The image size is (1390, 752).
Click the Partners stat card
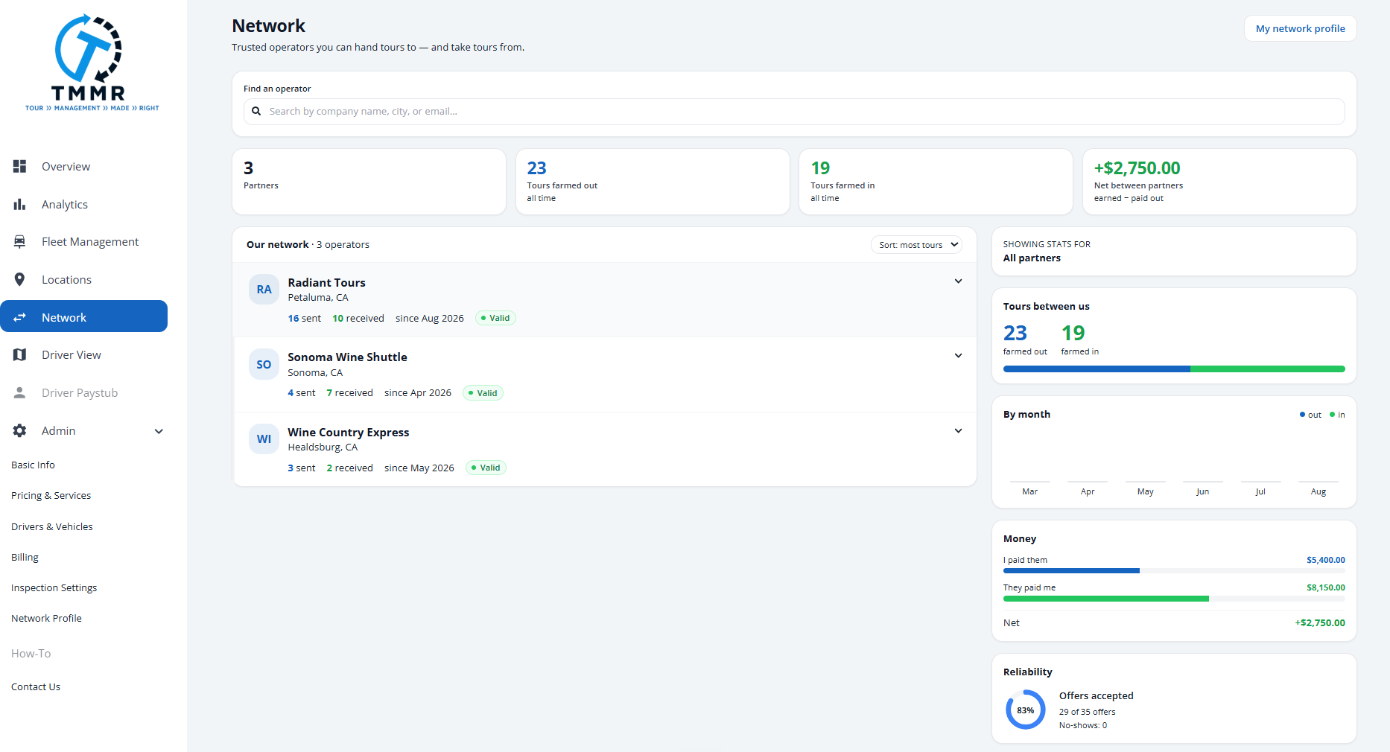coord(369,182)
